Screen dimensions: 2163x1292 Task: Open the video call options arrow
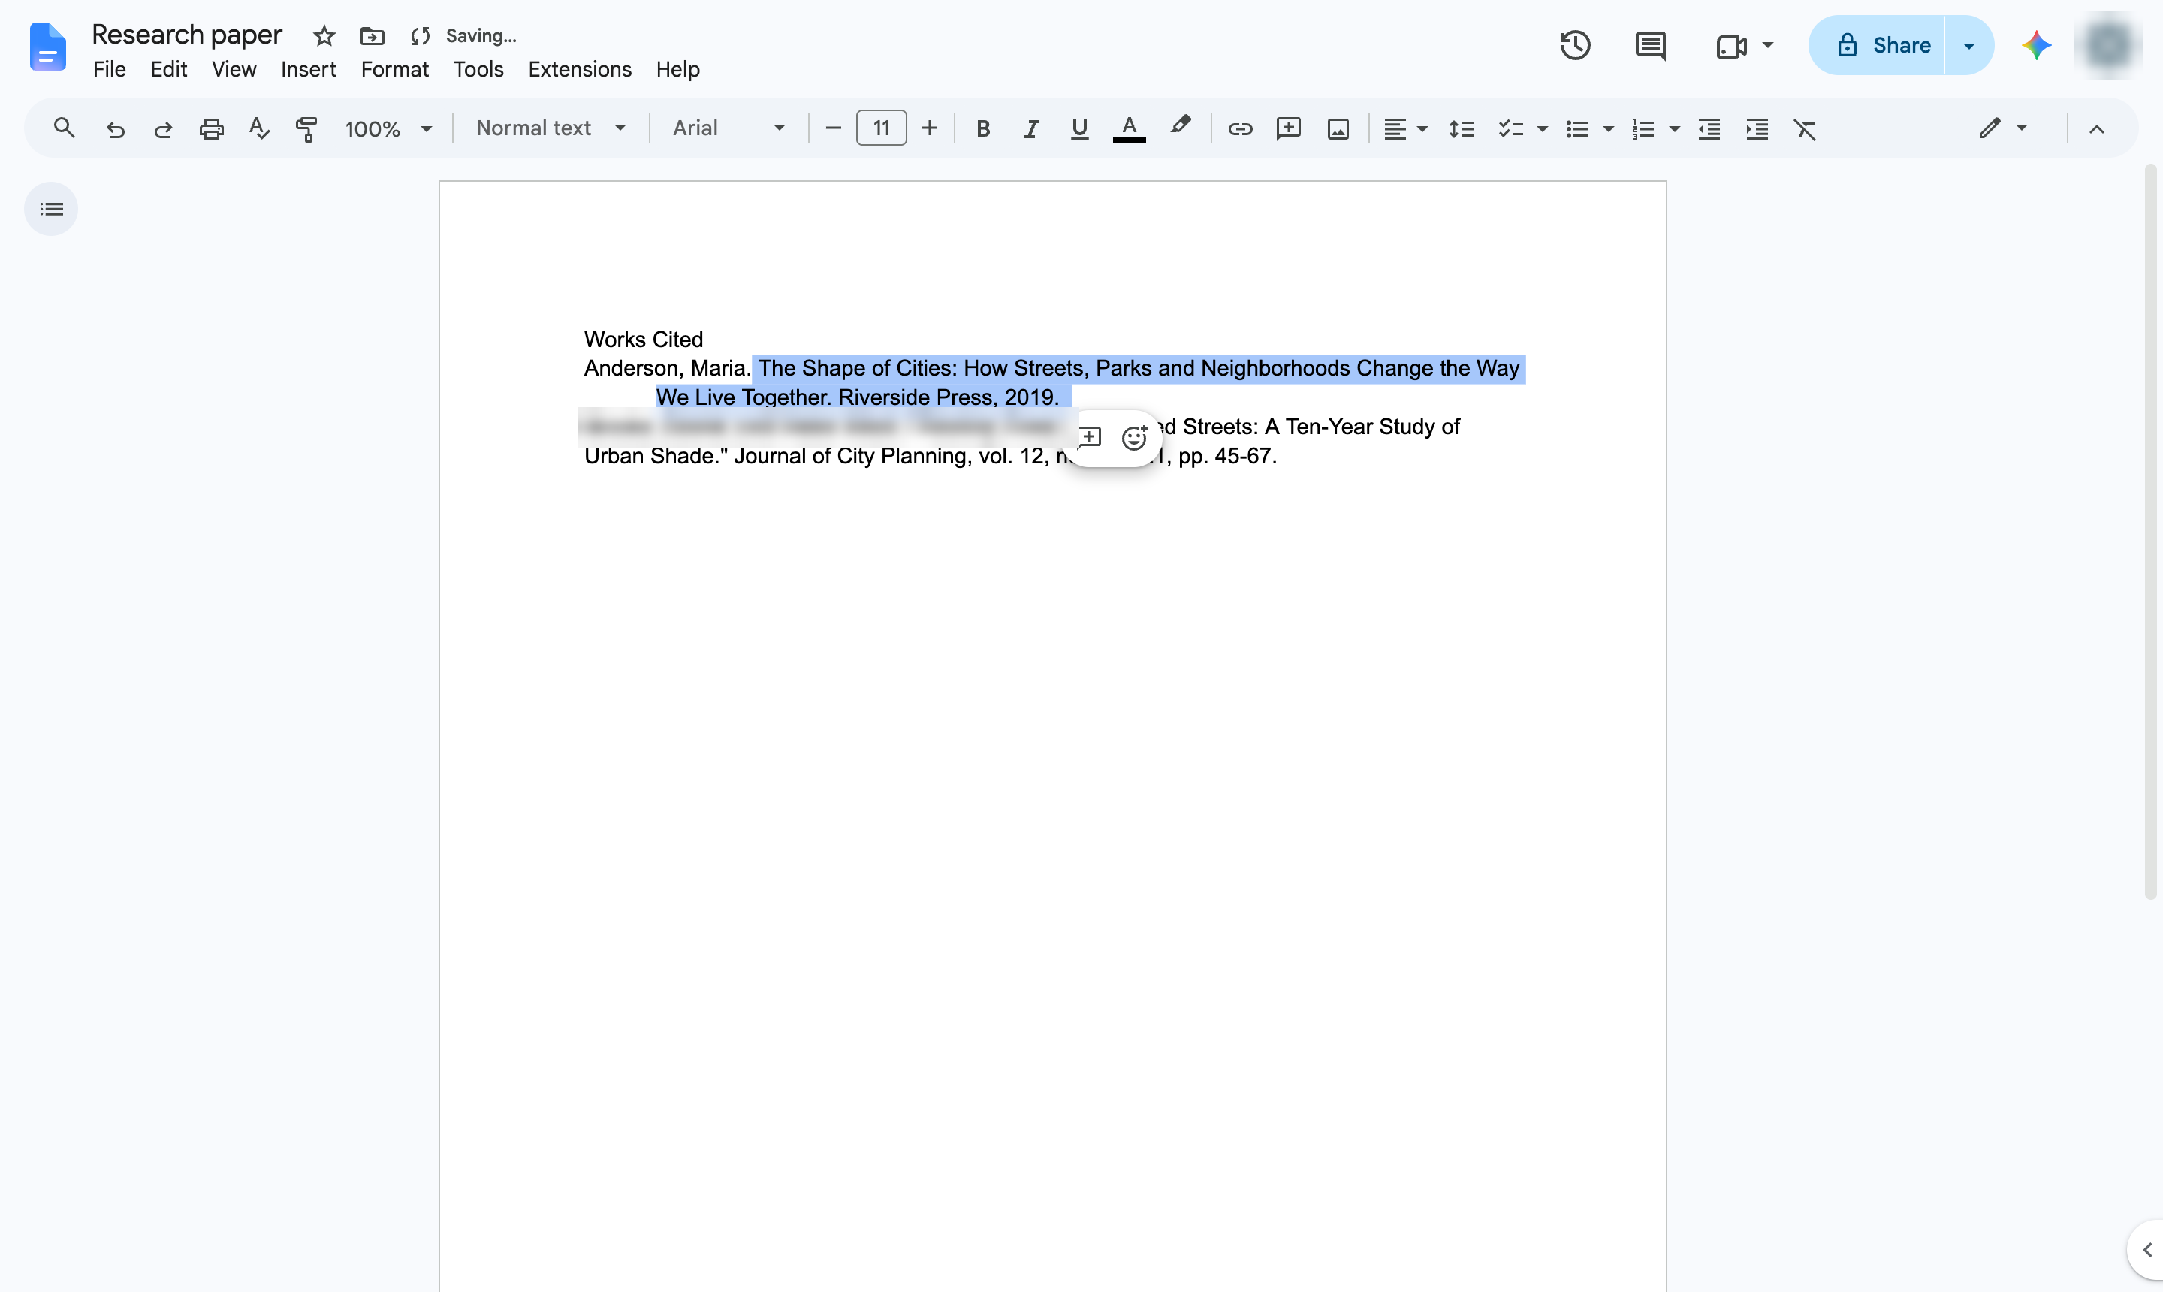[1767, 45]
